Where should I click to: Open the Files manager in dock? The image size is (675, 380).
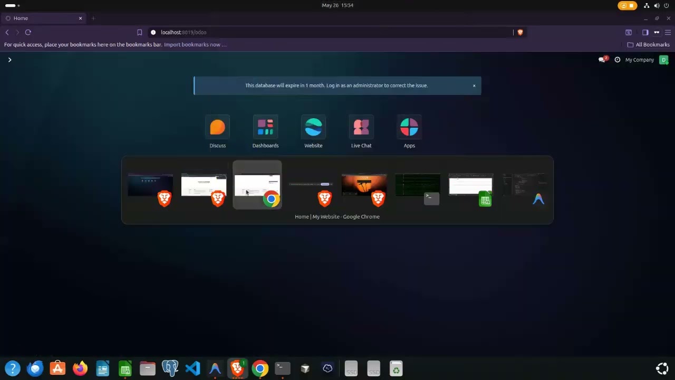[148, 368]
